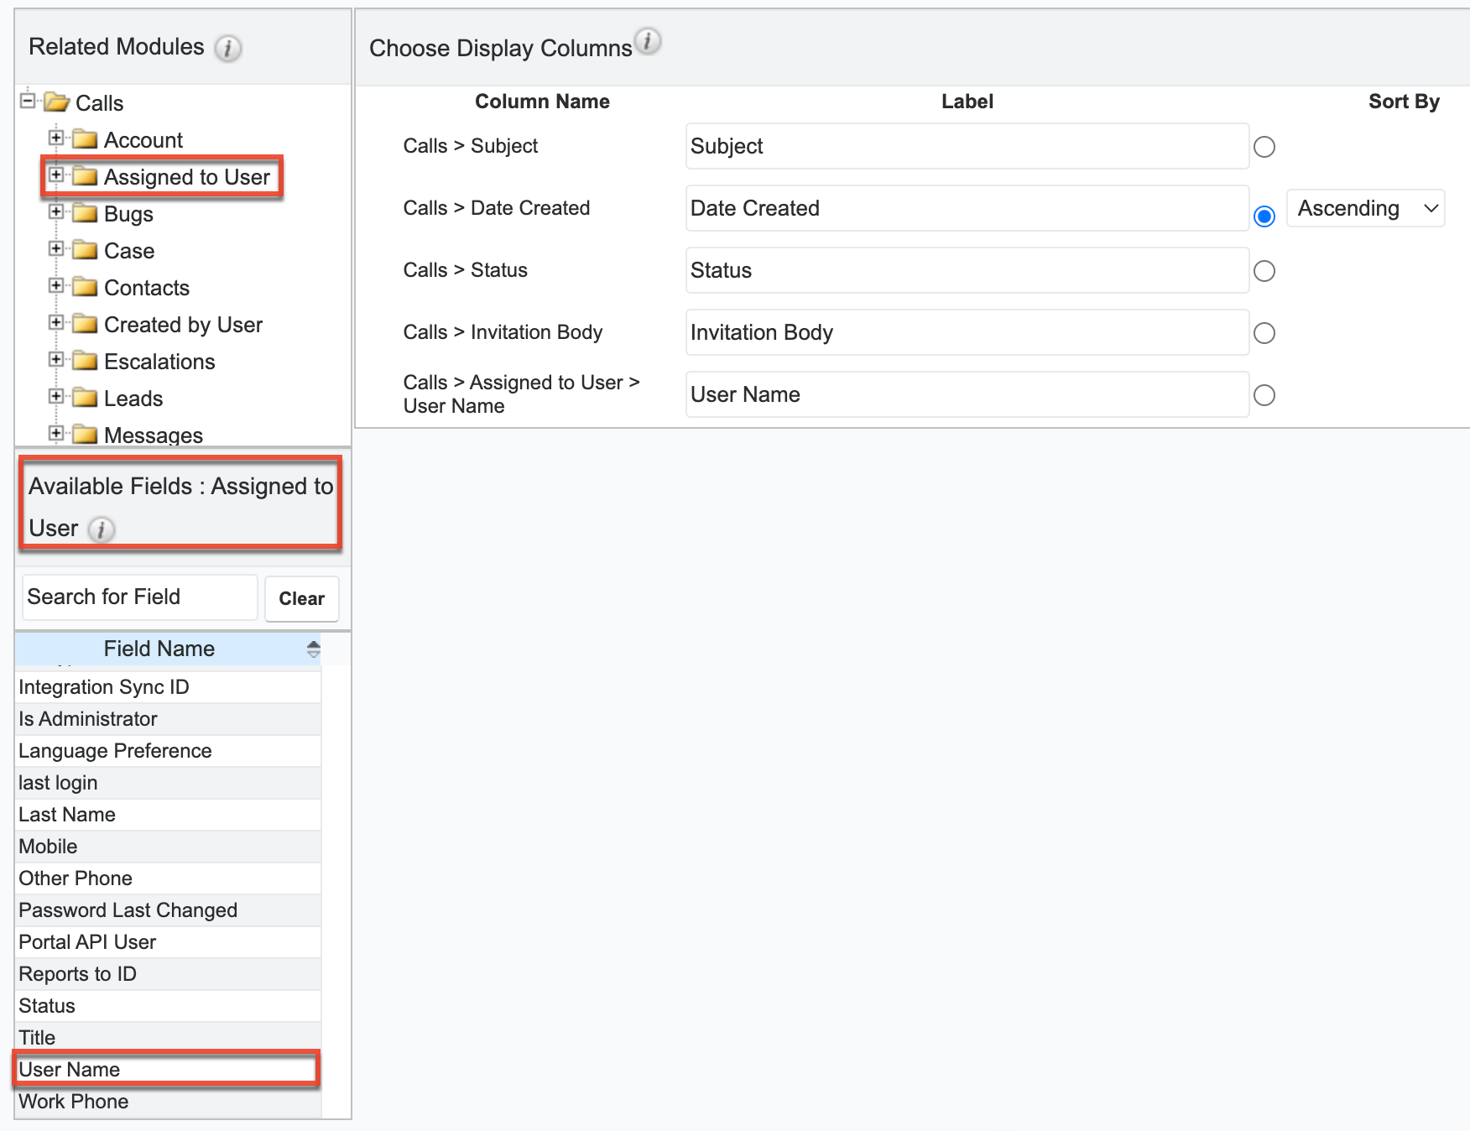Select Sort By radio for User Name
The height and width of the screenshot is (1131, 1470).
pos(1264,395)
